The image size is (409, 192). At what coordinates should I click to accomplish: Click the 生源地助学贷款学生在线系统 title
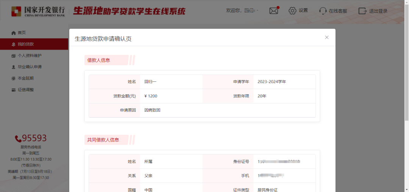pyautogui.click(x=129, y=11)
